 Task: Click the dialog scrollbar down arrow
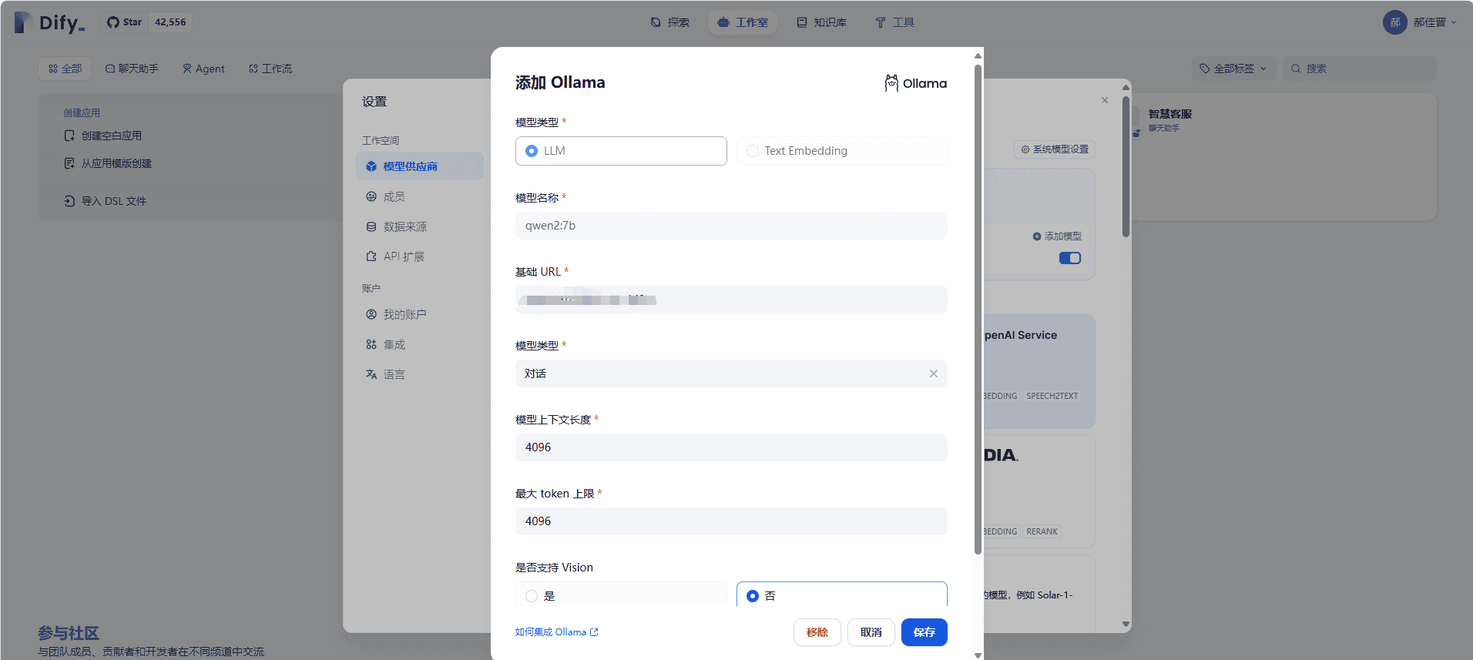(978, 655)
